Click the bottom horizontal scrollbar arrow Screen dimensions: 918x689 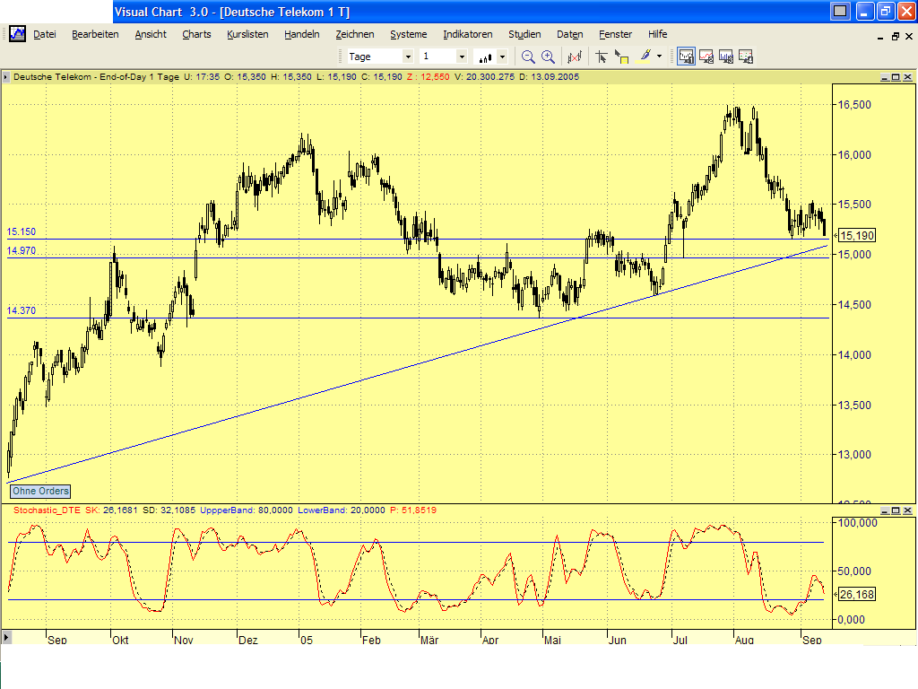click(x=7, y=640)
